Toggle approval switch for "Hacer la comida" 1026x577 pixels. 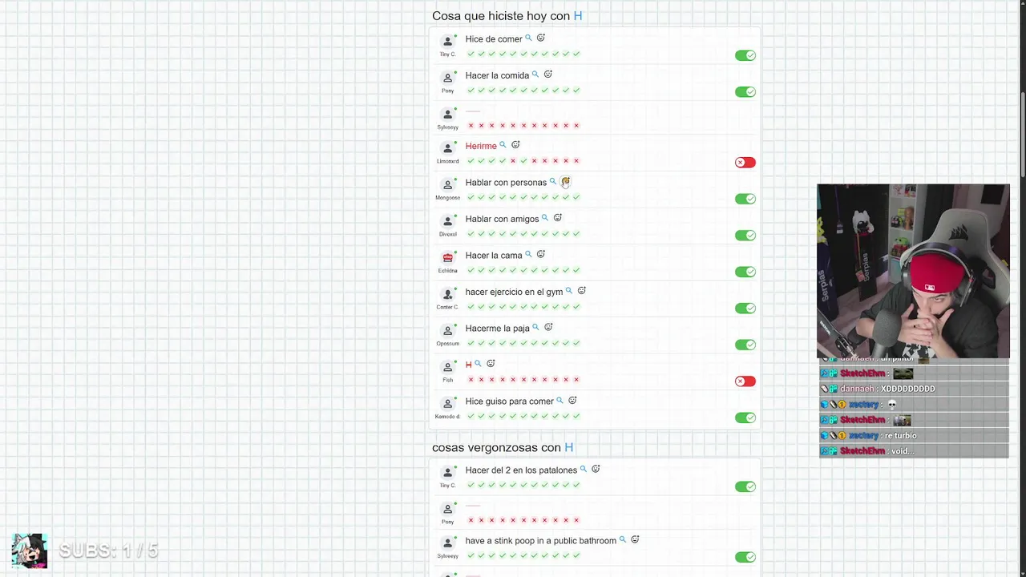point(745,91)
